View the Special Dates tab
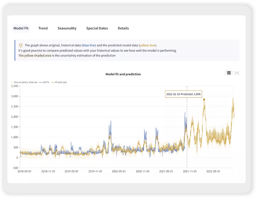Image resolution: width=262 pixels, height=200 pixels. pyautogui.click(x=97, y=28)
